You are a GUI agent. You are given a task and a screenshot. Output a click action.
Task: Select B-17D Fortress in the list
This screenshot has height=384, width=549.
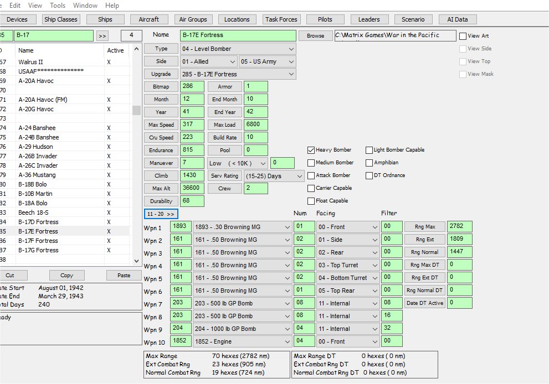tap(39, 222)
